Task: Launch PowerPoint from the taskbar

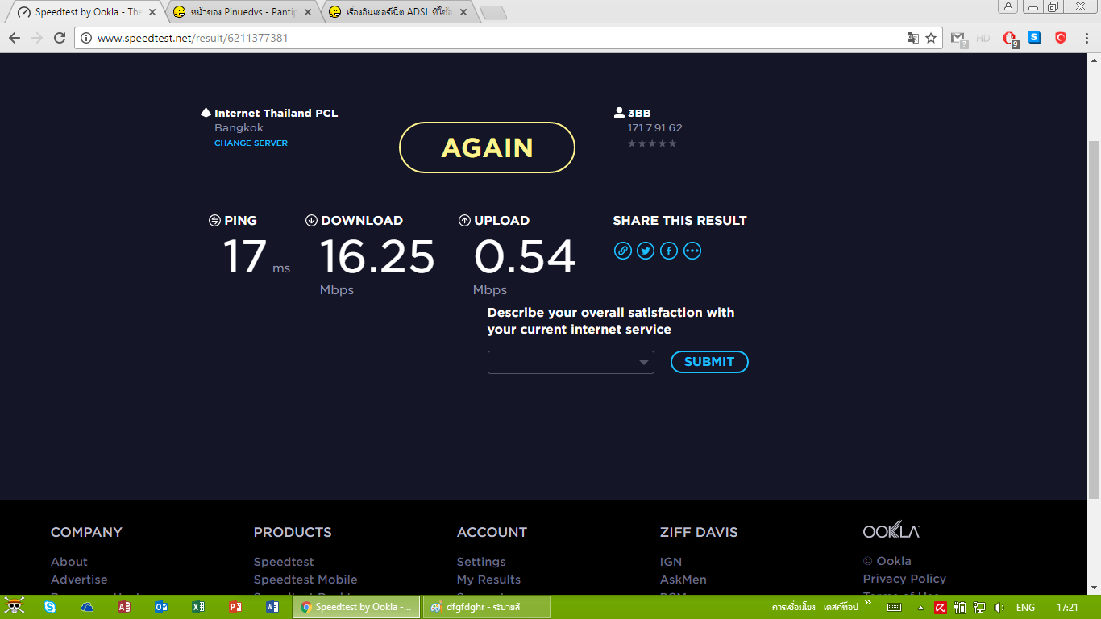Action: point(235,607)
